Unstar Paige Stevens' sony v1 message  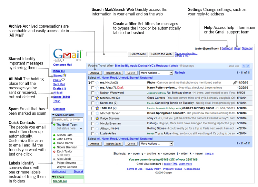click(x=97, y=118)
